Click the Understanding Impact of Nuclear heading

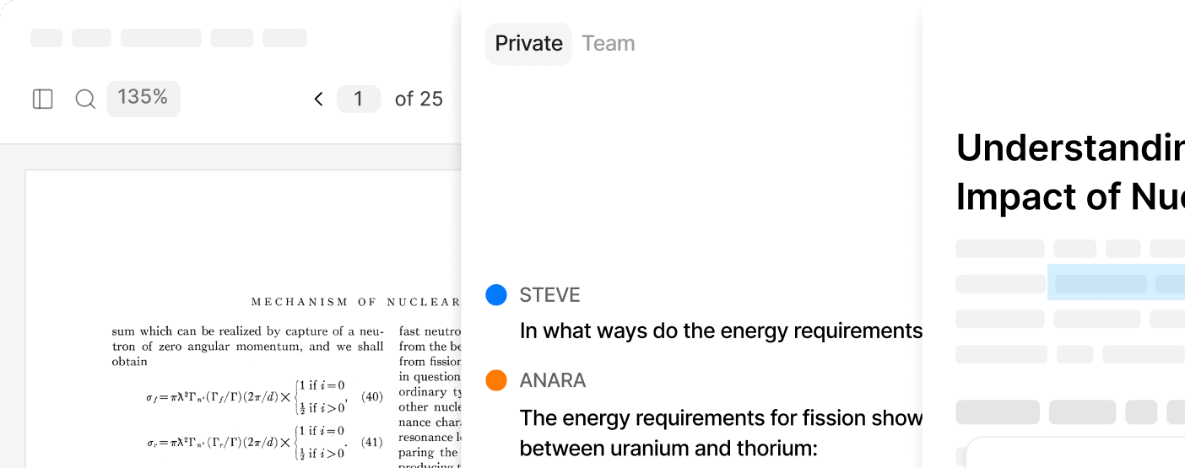pyautogui.click(x=1070, y=172)
